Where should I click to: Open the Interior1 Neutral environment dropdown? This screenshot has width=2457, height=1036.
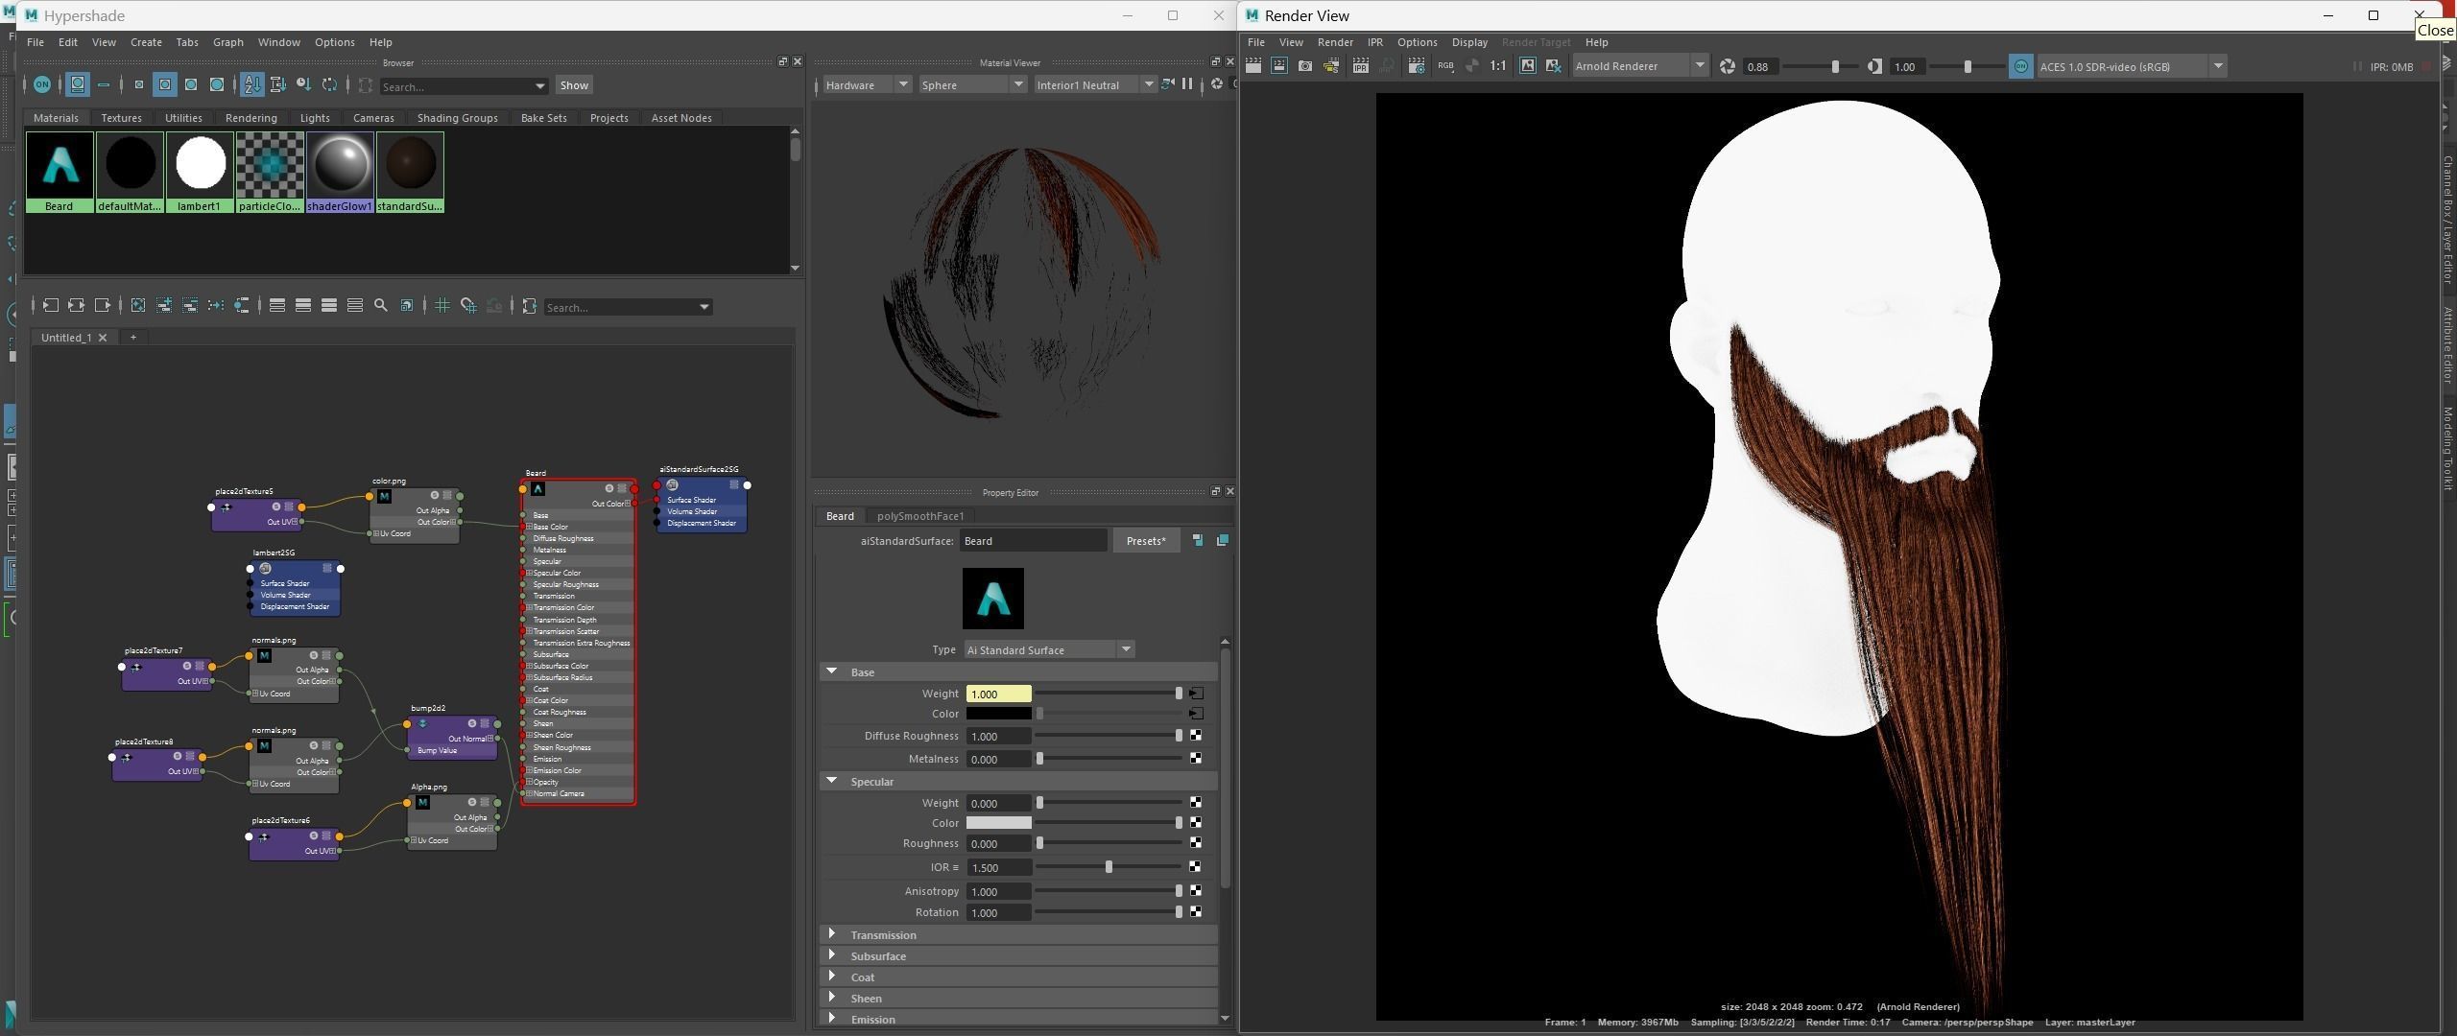(x=1094, y=85)
